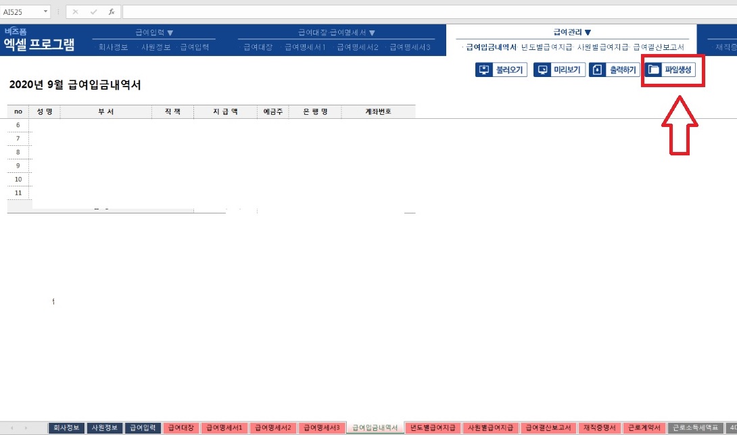Click the printer icon on the 출력하기 button
The image size is (737, 435).
pos(597,69)
